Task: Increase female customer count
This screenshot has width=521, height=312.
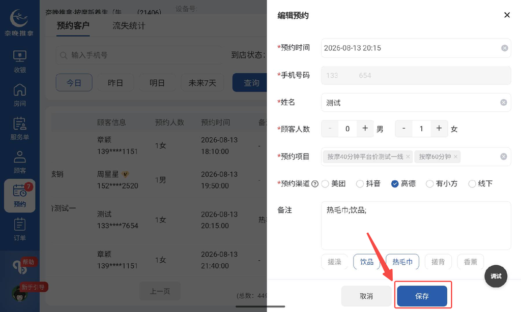Action: 439,129
